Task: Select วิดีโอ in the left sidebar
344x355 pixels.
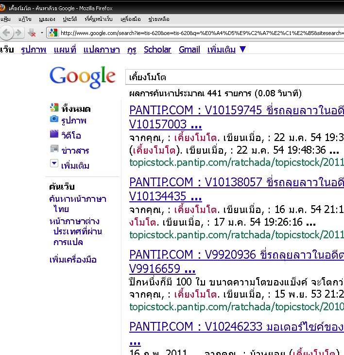Action: click(x=71, y=135)
